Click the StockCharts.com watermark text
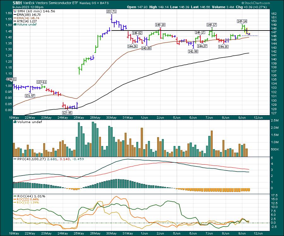 [256, 3]
